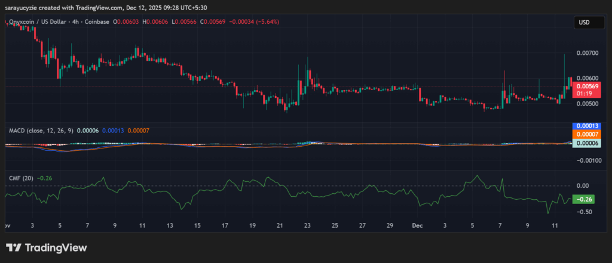The width and height of the screenshot is (612, 263).
Task: Open the USD currency selector
Action: pyautogui.click(x=584, y=22)
